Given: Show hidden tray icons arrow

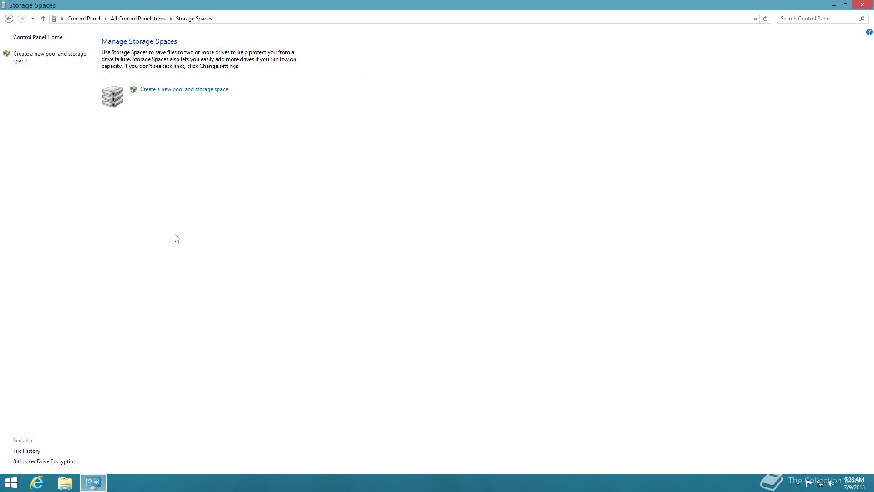Looking at the screenshot, I should pos(798,483).
